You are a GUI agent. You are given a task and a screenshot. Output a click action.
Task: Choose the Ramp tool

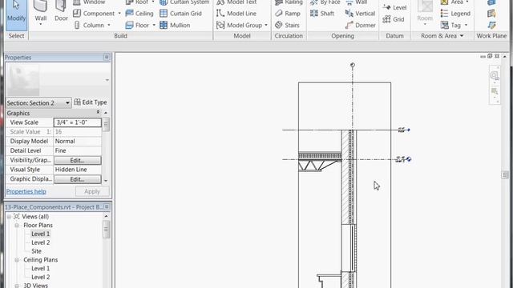(288, 14)
